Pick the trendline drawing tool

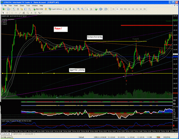click(x=20, y=13)
